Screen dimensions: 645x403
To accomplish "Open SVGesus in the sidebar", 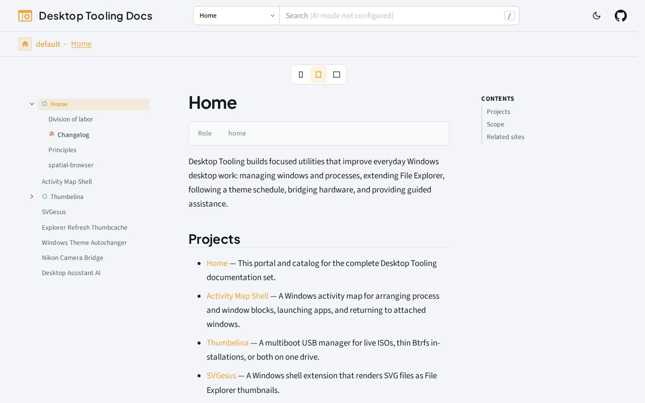I will click(54, 212).
